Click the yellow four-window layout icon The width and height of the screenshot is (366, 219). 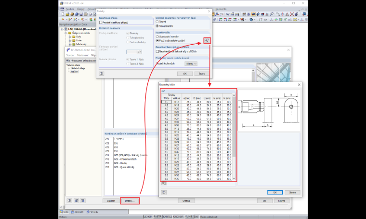pos(295,20)
